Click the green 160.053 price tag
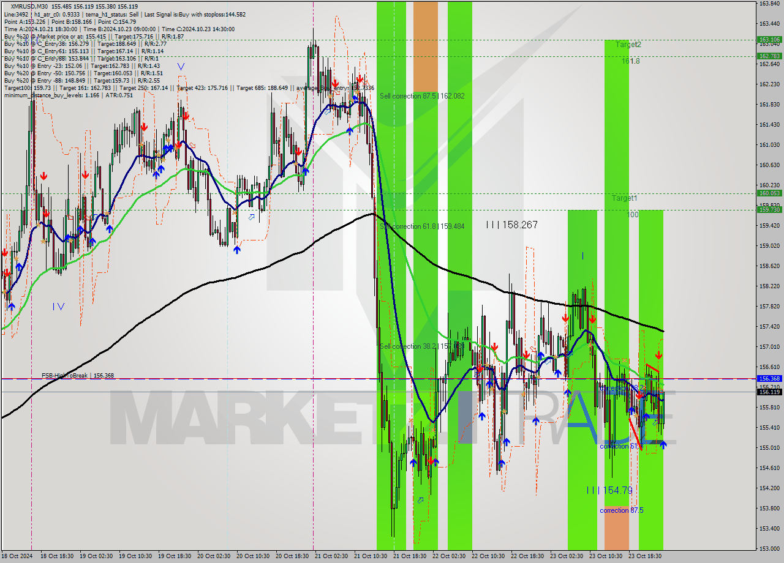Image resolution: width=784 pixels, height=563 pixels. click(x=769, y=193)
